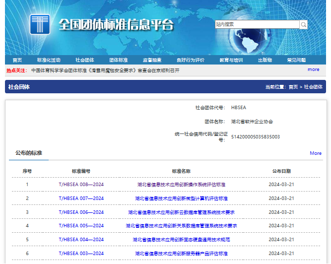
Task: Open the 团体标准 navigation item
Action: pyautogui.click(x=119, y=60)
